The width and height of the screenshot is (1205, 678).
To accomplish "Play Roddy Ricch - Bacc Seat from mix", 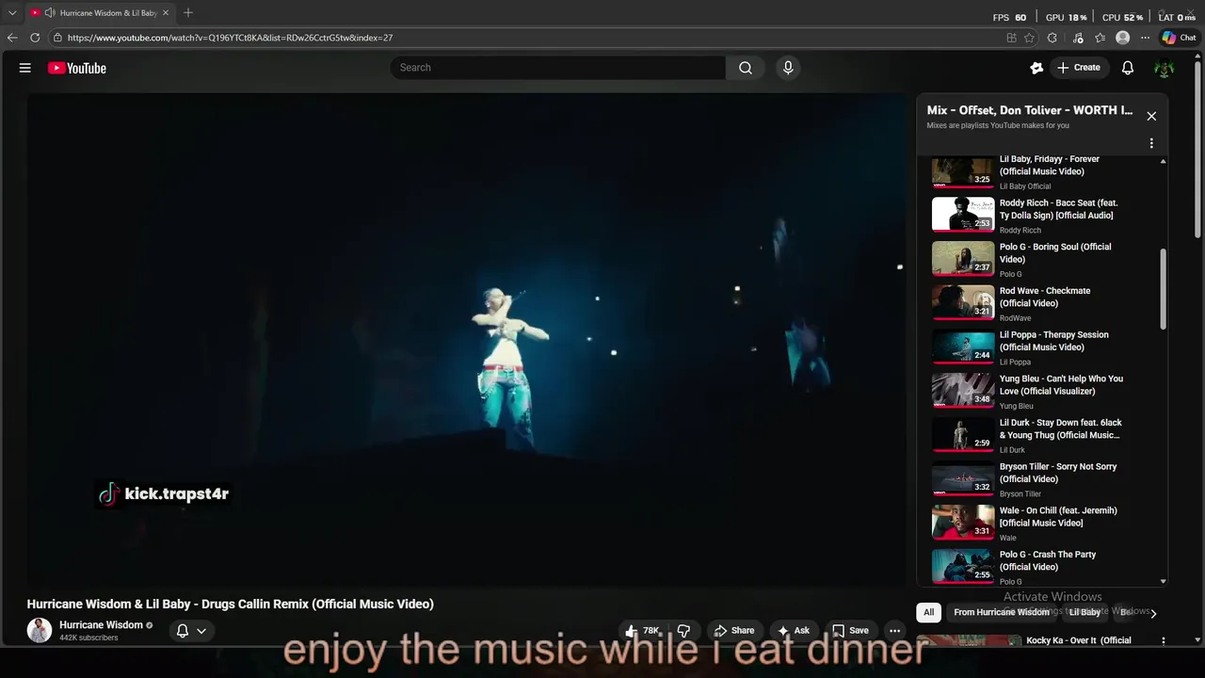I will click(x=1045, y=215).
